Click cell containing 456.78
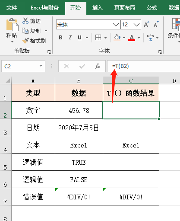 (79, 110)
